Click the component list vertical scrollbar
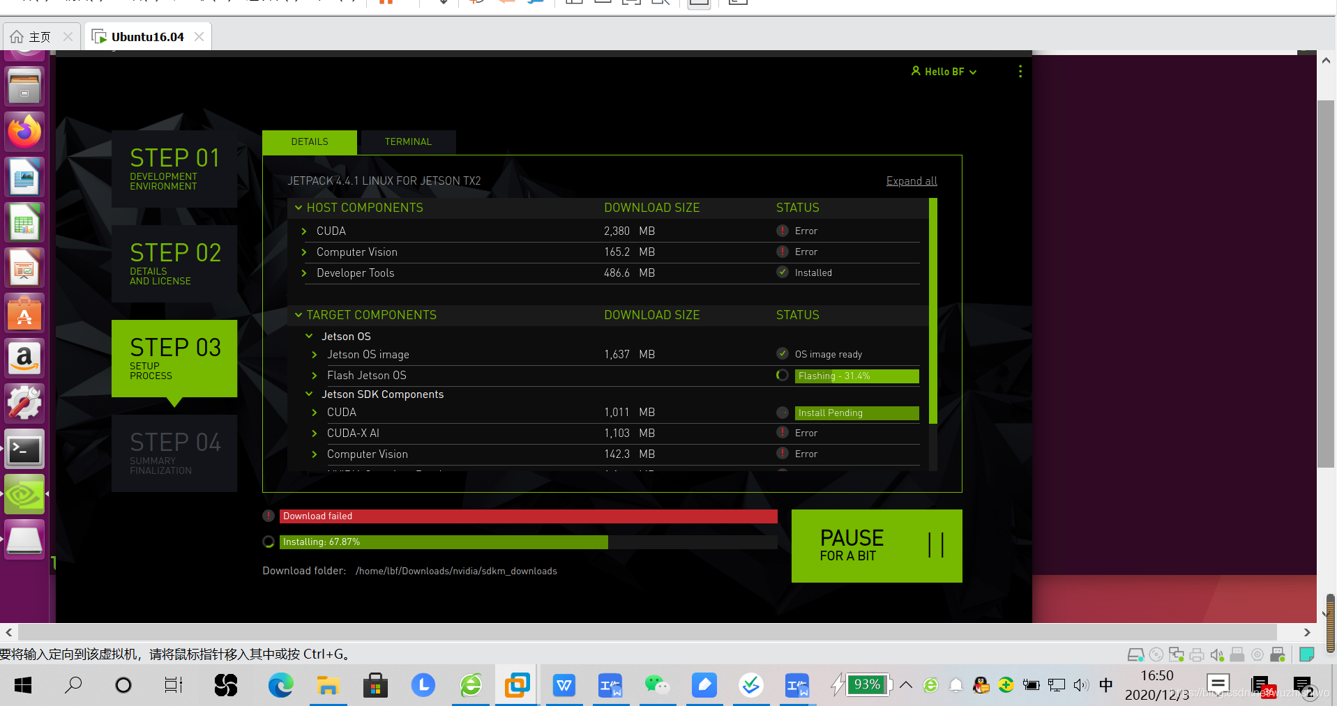Screen dimensions: 1337x706 point(933,311)
